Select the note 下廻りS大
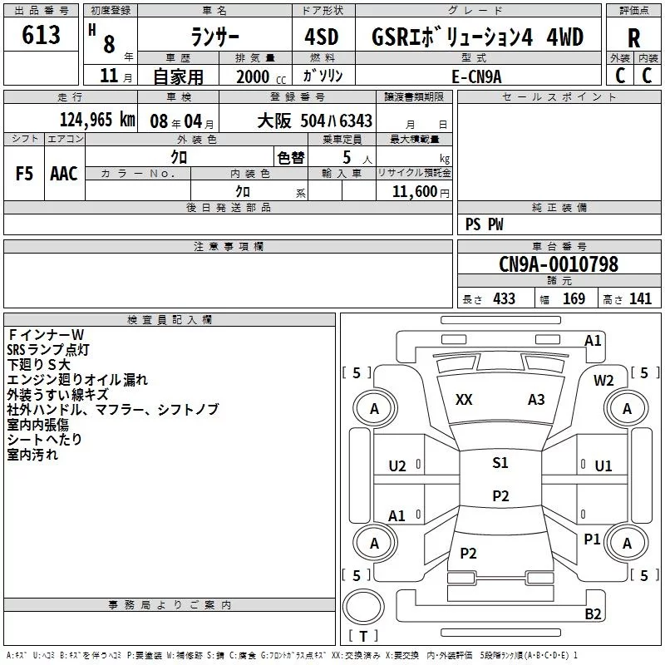The image size is (665, 665). point(38,364)
